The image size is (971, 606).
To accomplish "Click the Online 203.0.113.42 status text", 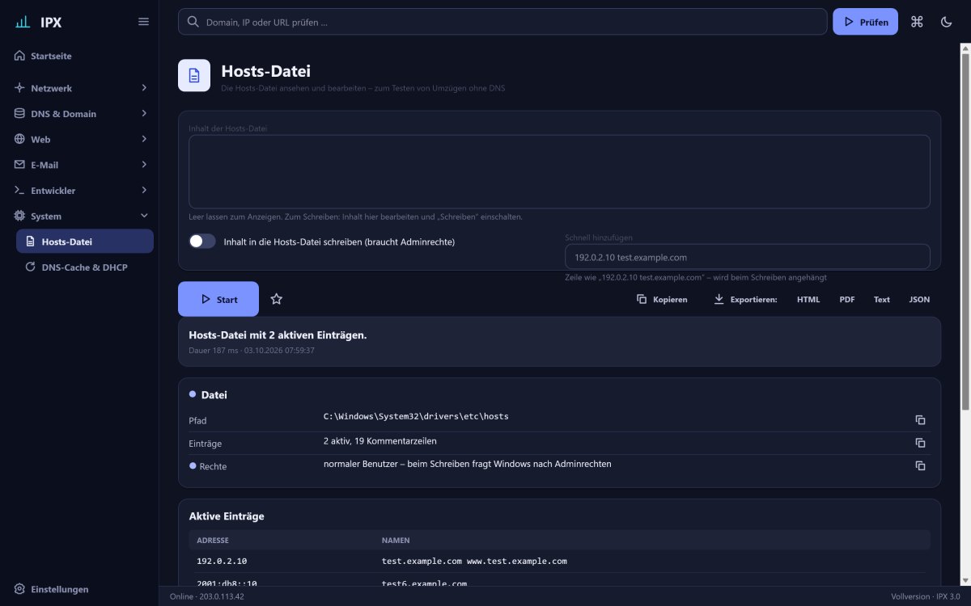I will click(x=206, y=596).
